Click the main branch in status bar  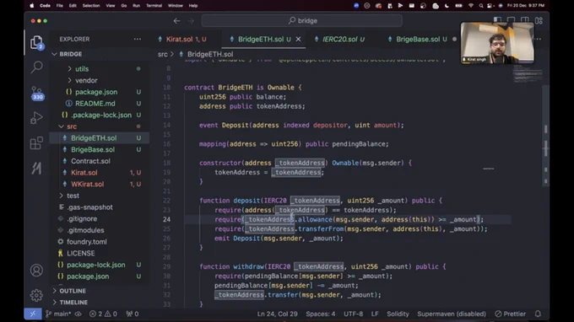tap(58, 314)
